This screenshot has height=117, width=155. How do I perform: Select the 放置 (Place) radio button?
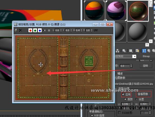[137, 99]
